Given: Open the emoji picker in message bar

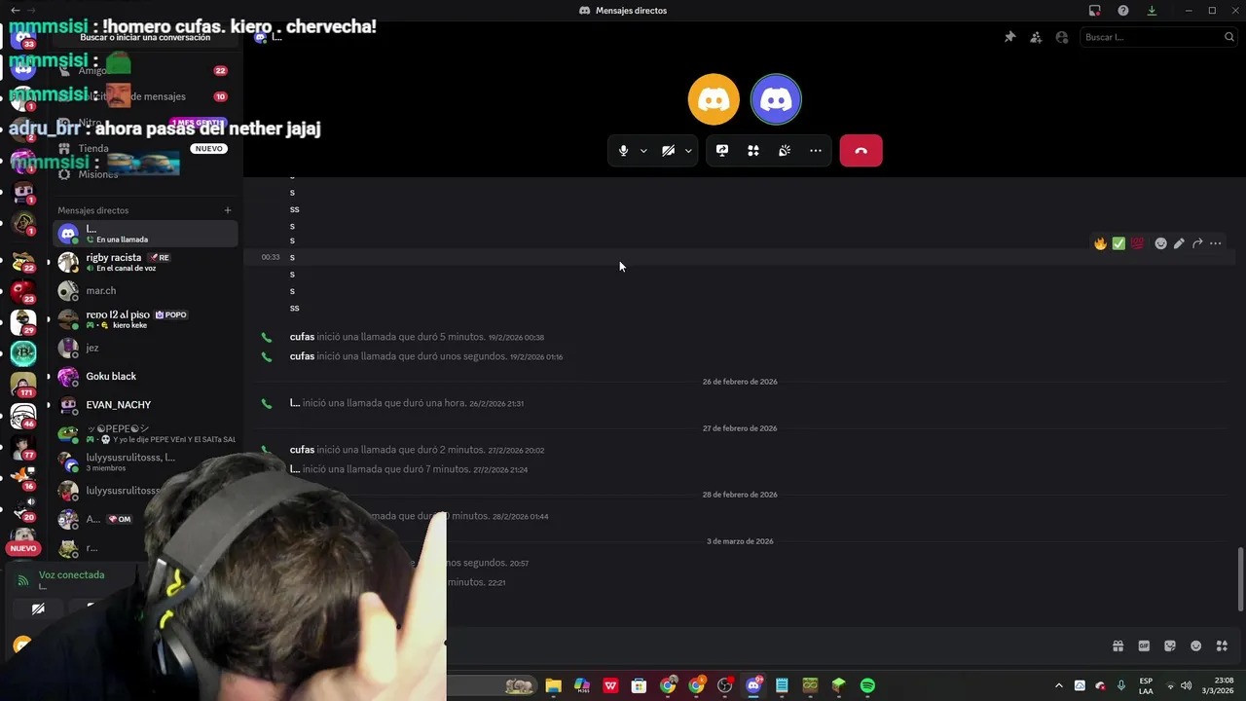Looking at the screenshot, I should (x=1196, y=646).
